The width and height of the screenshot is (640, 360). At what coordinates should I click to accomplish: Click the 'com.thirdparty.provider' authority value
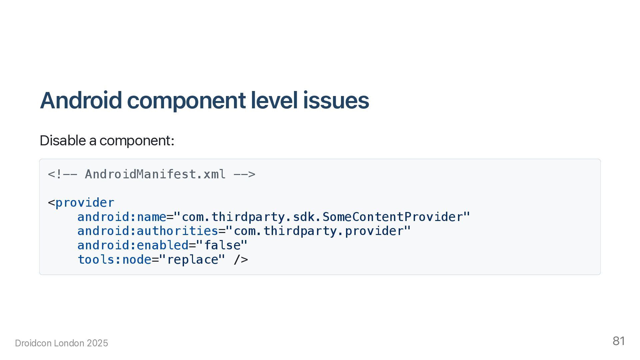click(x=318, y=231)
